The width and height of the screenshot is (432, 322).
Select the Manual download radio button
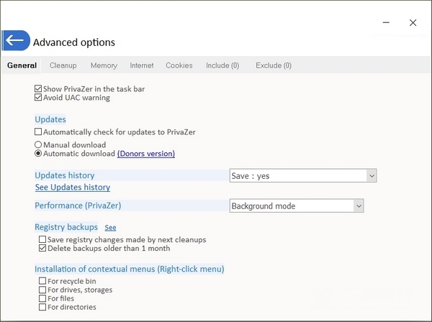pyautogui.click(x=39, y=144)
